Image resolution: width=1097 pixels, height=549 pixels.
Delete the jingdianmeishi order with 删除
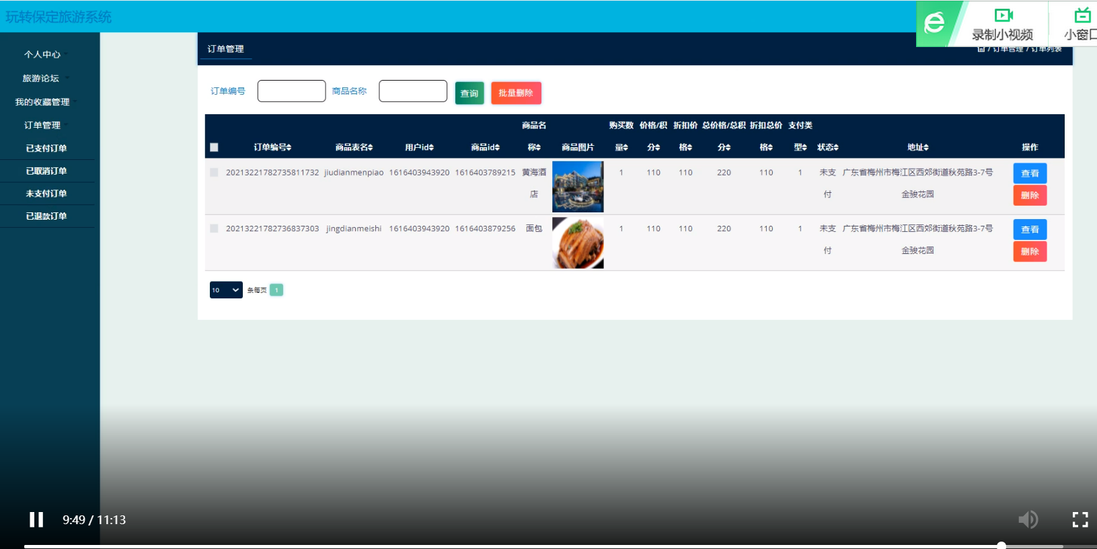[x=1030, y=251]
